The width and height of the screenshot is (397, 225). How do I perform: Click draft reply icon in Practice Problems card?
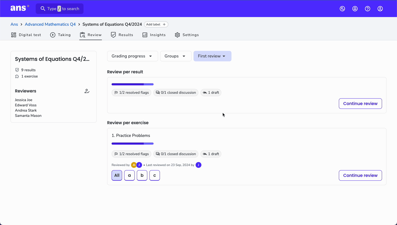(x=205, y=154)
